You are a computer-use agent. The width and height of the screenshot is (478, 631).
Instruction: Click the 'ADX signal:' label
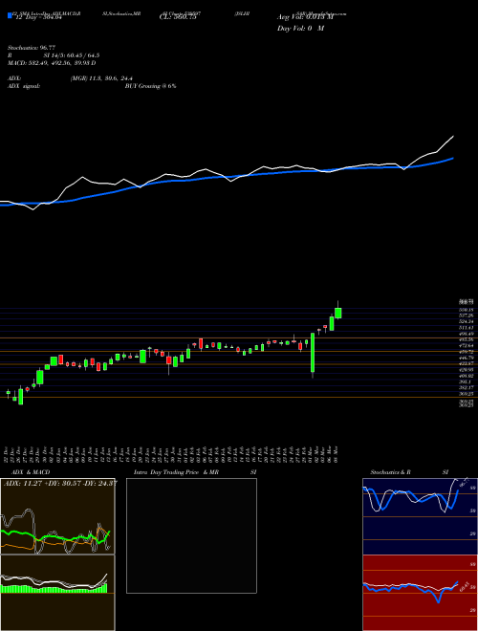[x=24, y=86]
